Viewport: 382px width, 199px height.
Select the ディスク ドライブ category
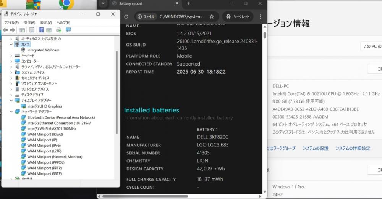pos(32,95)
